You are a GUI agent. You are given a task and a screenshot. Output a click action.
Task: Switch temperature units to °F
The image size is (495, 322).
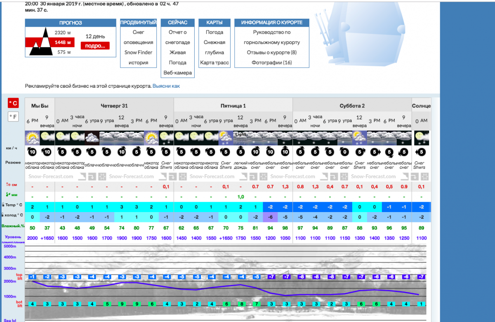point(13,117)
